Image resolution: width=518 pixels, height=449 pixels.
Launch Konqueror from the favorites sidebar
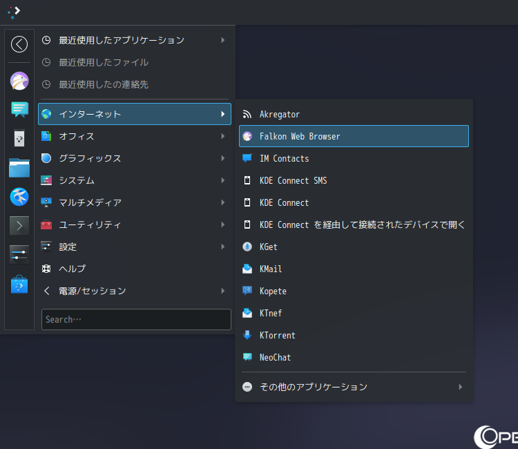19,197
